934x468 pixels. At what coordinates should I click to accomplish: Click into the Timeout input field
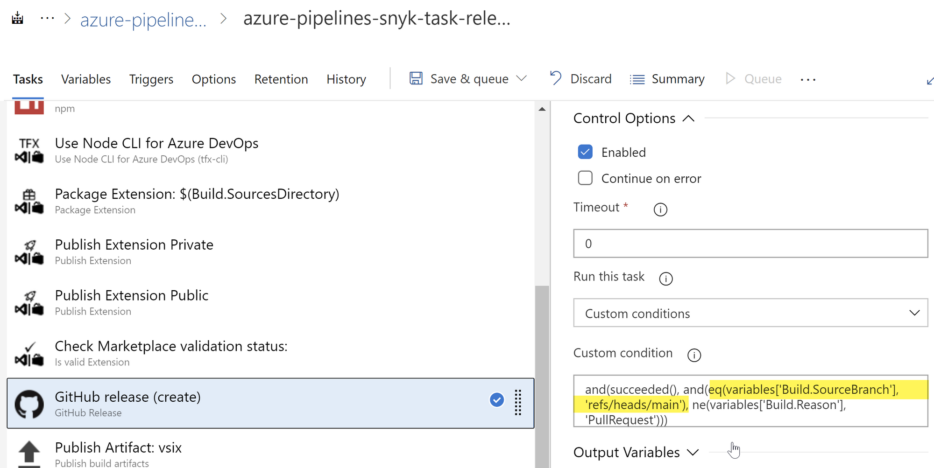[750, 244]
